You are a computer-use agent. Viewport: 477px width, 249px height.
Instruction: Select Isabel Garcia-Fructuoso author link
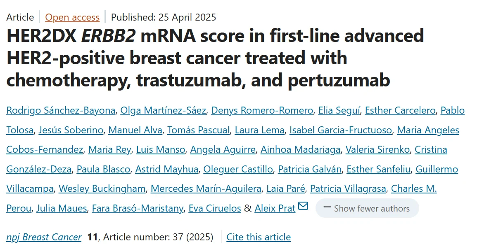coord(341,130)
